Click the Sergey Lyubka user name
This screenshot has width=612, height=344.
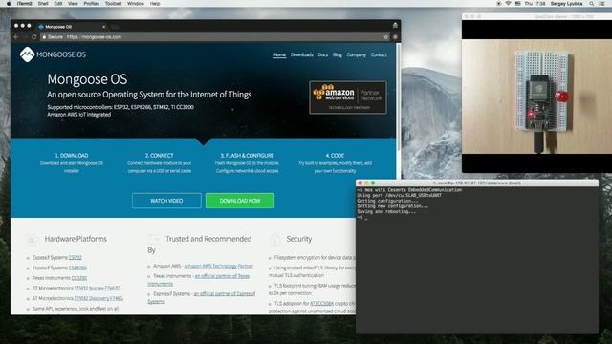[566, 4]
